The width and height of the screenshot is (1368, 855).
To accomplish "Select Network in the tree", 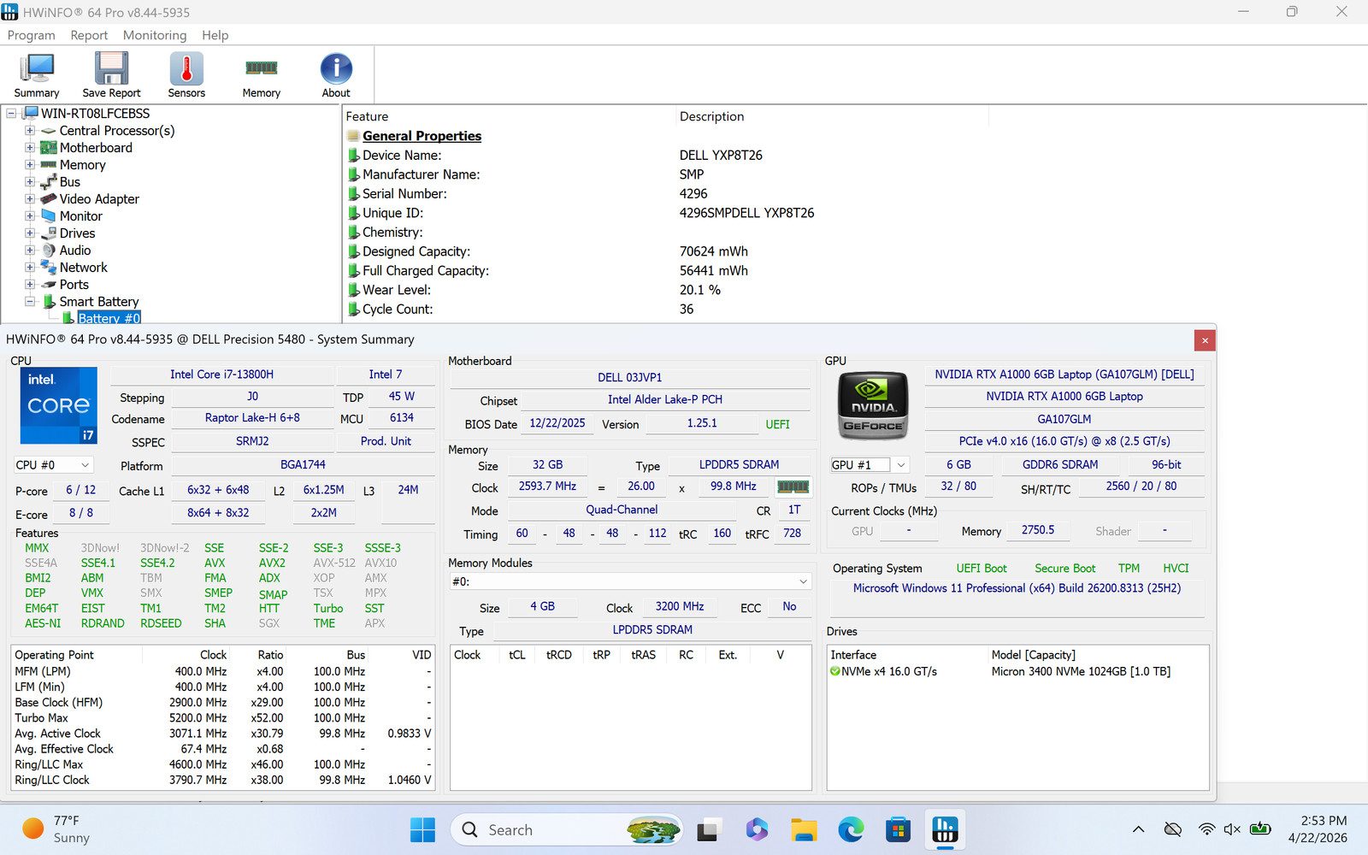I will [x=84, y=268].
